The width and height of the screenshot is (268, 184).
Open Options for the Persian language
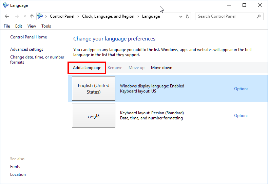[x=241, y=116]
